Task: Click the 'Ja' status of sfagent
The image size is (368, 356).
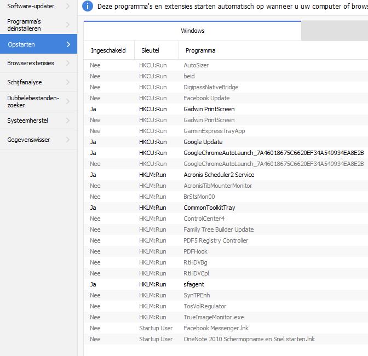Action: [x=93, y=284]
